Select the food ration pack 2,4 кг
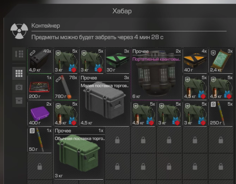The width and height of the screenshot is (236, 184). (x=221, y=61)
